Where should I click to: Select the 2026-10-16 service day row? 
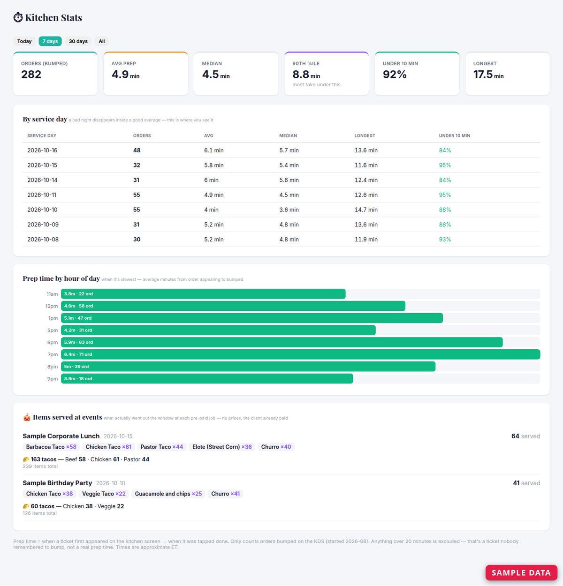[x=281, y=150]
